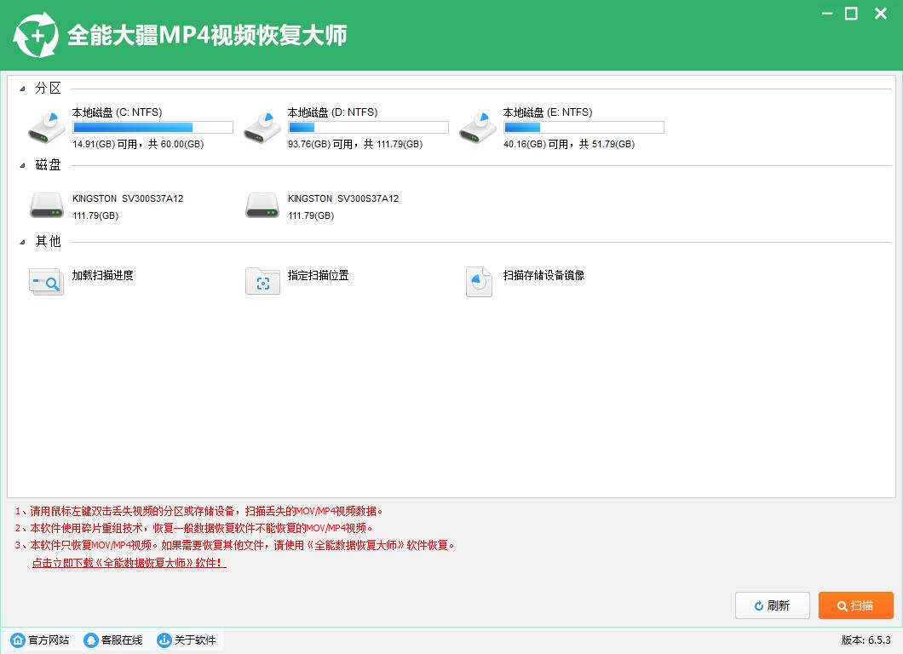Open the 指定扫描位置 specify scan location tool
Screen dimensions: 903x654
[x=262, y=282]
